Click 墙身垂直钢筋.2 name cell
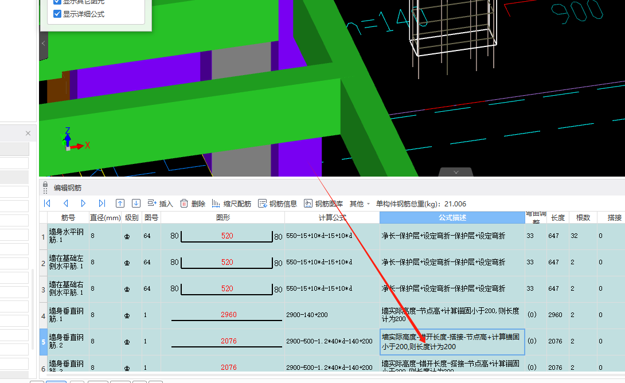 click(x=68, y=342)
